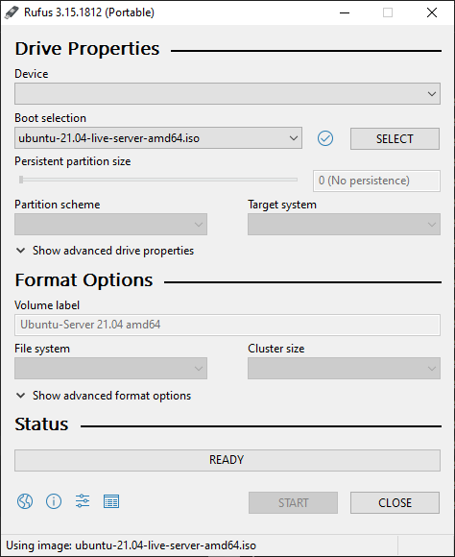Image resolution: width=455 pixels, height=557 pixels.
Task: Open the Partition scheme dropdown
Action: pos(110,224)
